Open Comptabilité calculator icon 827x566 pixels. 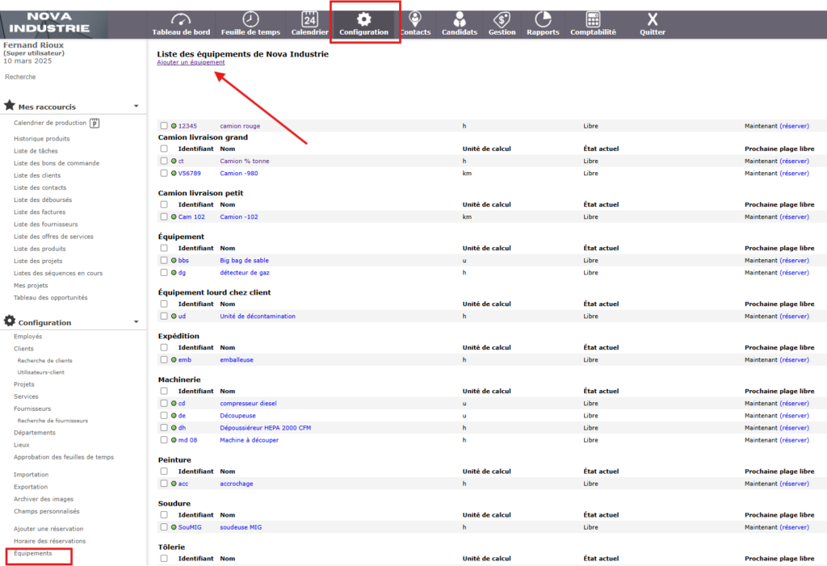pos(593,19)
